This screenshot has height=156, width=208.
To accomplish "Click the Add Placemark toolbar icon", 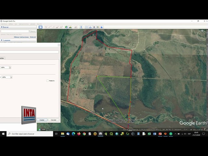I will (46, 27).
